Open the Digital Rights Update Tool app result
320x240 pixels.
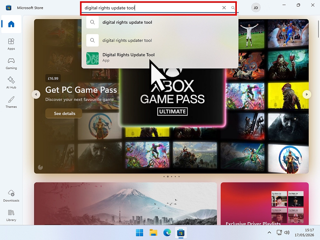[x=160, y=58]
